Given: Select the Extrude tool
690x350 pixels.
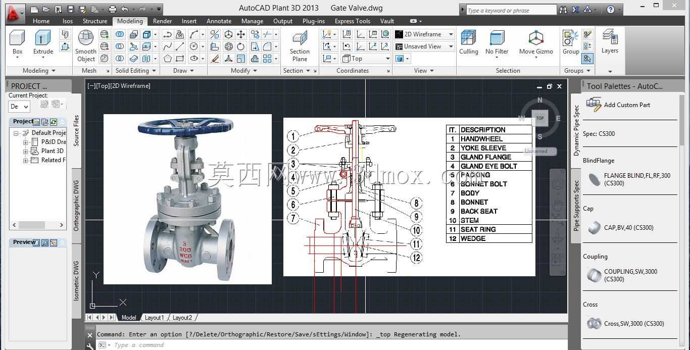Looking at the screenshot, I should pos(43,42).
